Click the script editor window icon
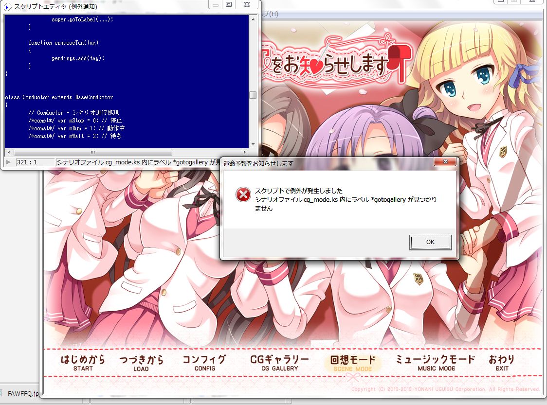 coord(8,6)
